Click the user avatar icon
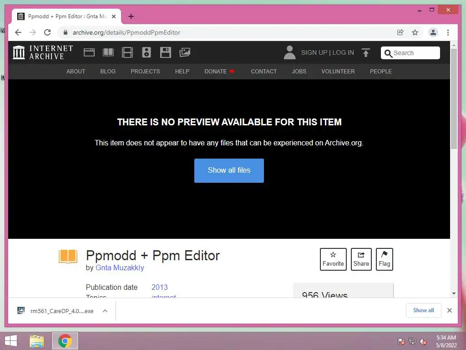Viewport: 466px width, 350px height. 289,53
